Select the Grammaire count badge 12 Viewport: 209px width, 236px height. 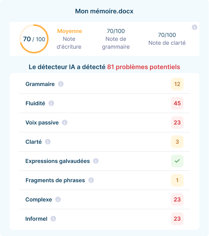pyautogui.click(x=177, y=84)
